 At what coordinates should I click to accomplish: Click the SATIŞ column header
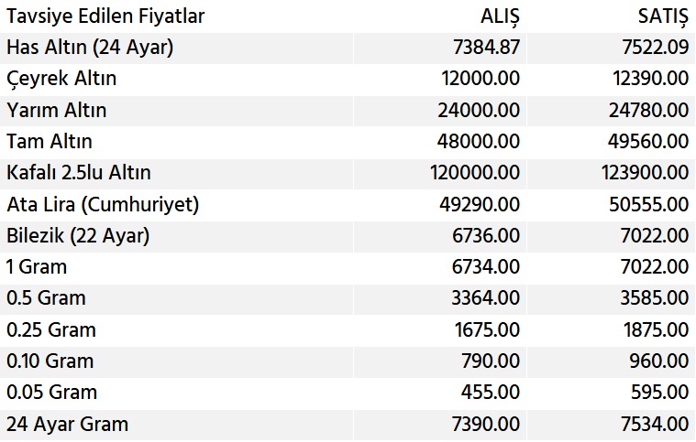661,16
